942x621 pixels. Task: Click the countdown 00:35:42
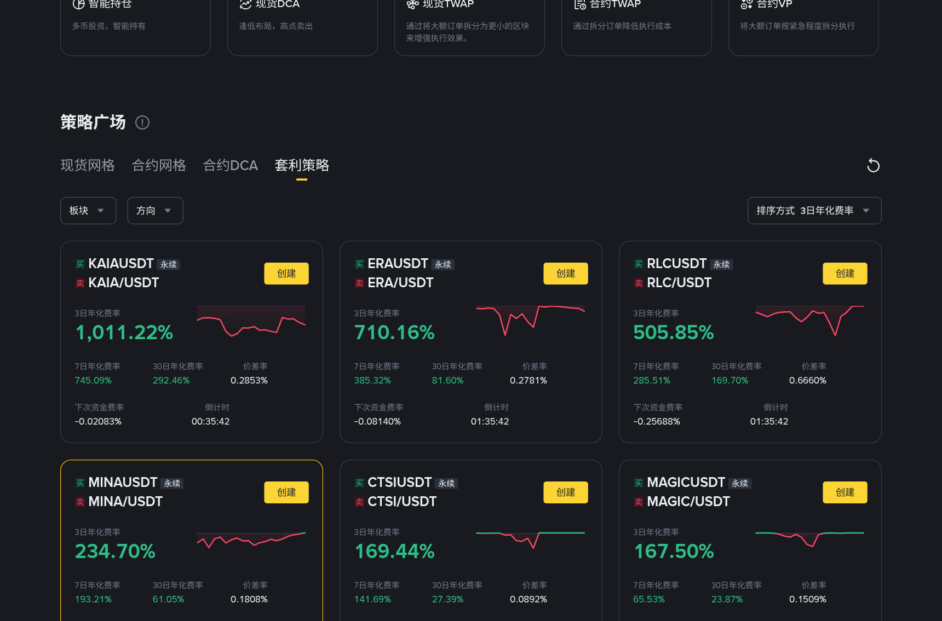point(210,422)
